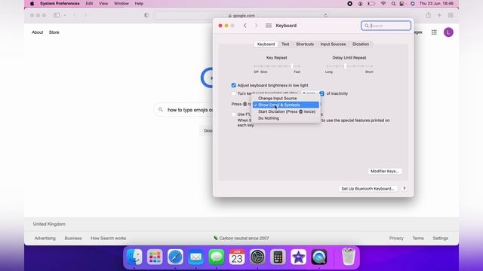483x271 pixels.
Task: Open Terms link in Google footer
Action: click(x=418, y=238)
